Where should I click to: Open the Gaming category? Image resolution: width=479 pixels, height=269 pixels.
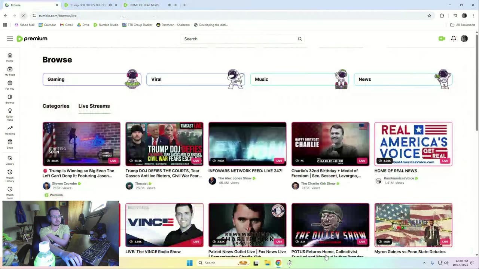92,79
